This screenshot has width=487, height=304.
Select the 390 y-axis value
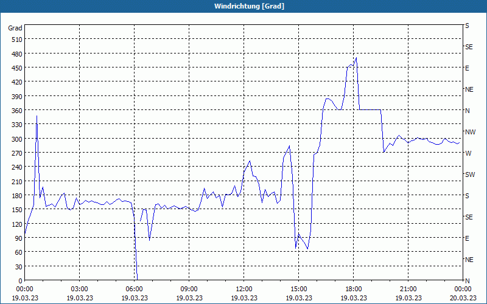(17, 97)
